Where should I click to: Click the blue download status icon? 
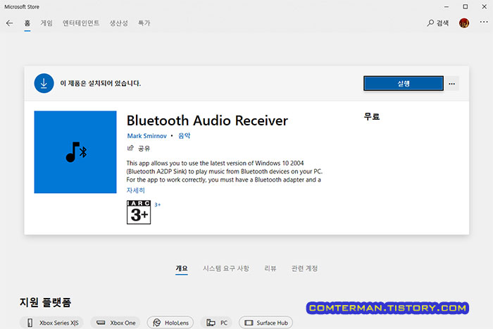(44, 83)
